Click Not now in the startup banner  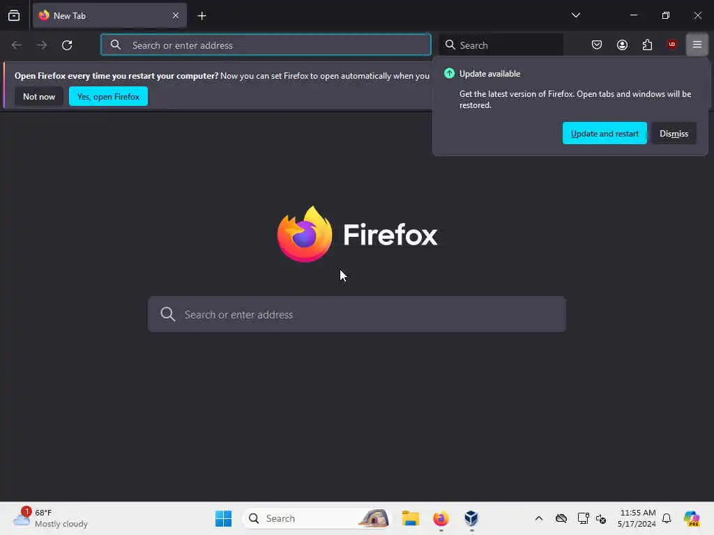pos(39,96)
